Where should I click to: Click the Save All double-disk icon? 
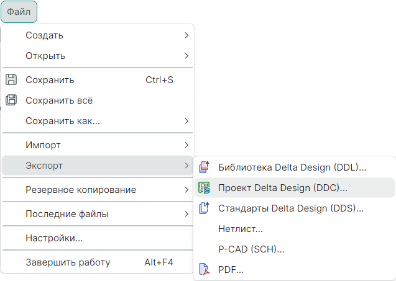coord(11,100)
